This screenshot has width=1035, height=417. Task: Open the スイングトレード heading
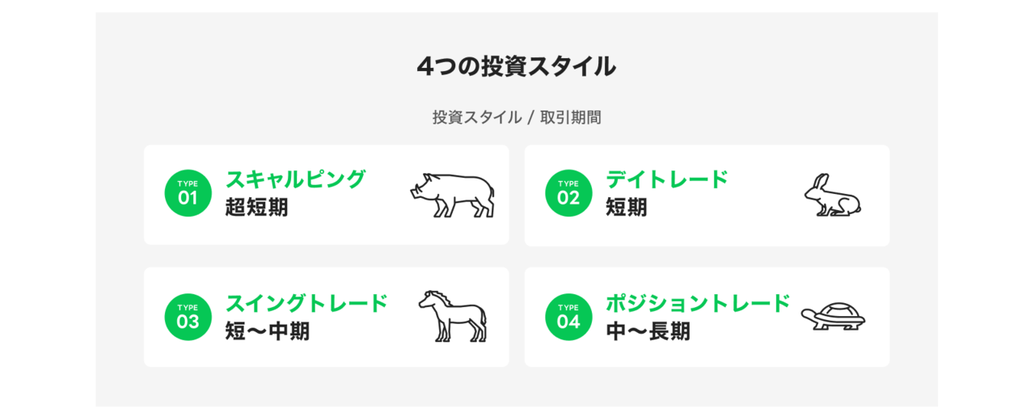coord(306,303)
